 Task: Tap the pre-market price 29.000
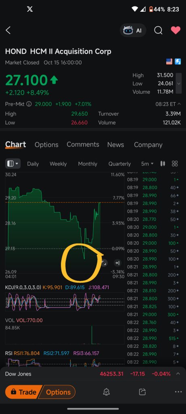point(44,104)
